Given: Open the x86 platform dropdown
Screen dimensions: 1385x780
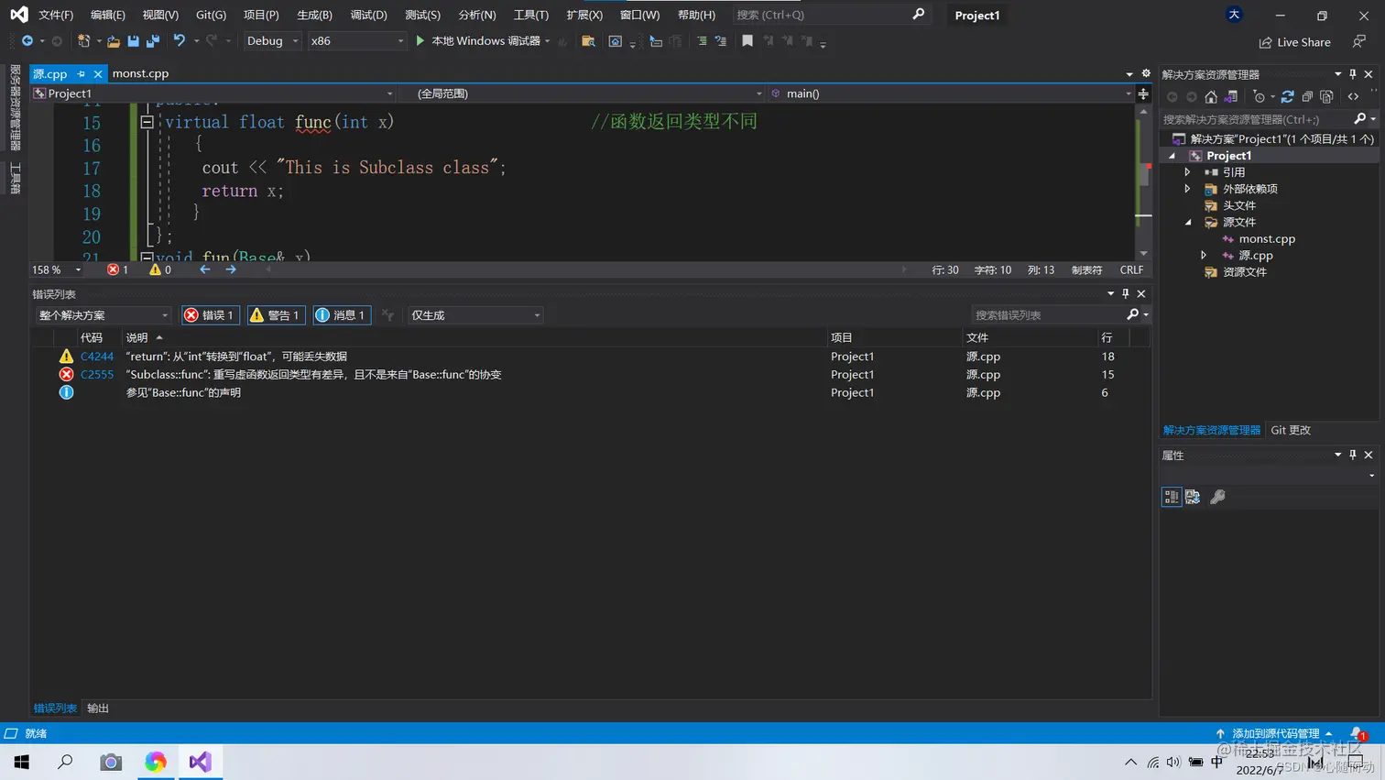Looking at the screenshot, I should click(x=356, y=41).
